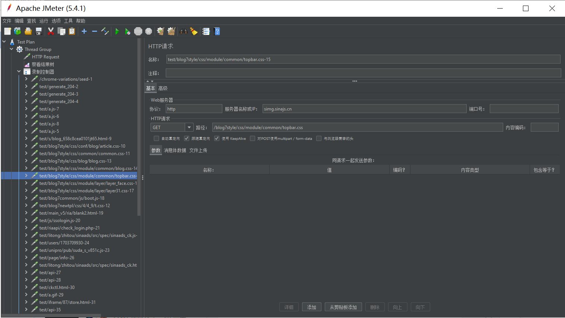This screenshot has height=318, width=565.
Task: Click the 注释 comment field
Action: coord(363,73)
